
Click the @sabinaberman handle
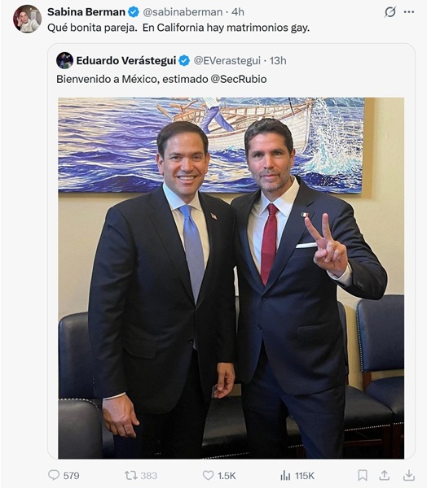[183, 12]
